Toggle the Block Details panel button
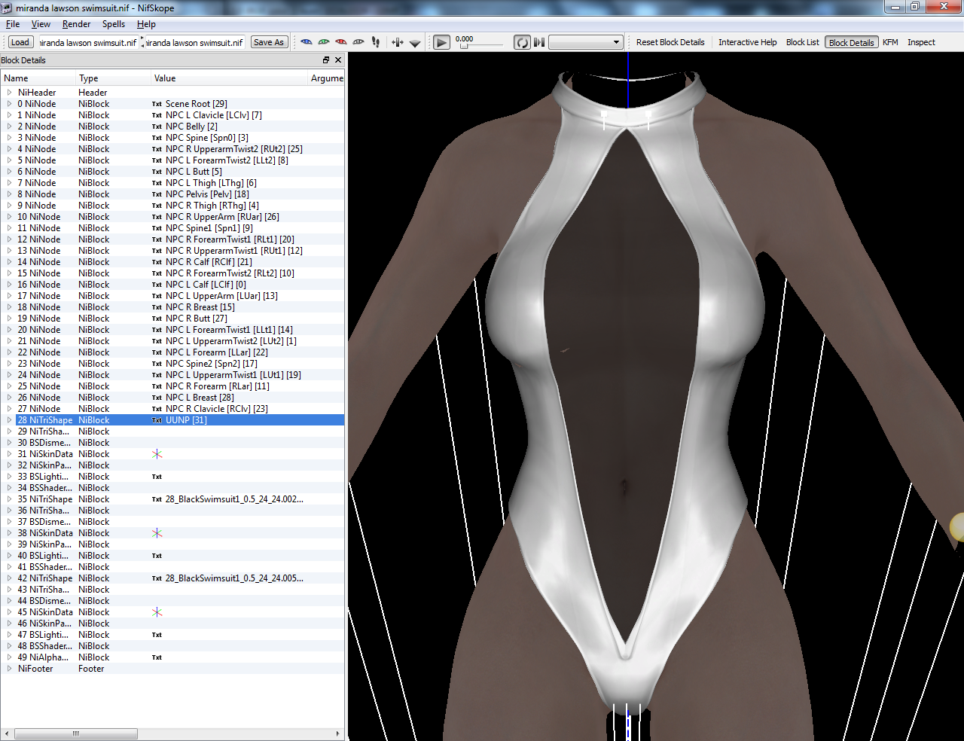 point(851,42)
